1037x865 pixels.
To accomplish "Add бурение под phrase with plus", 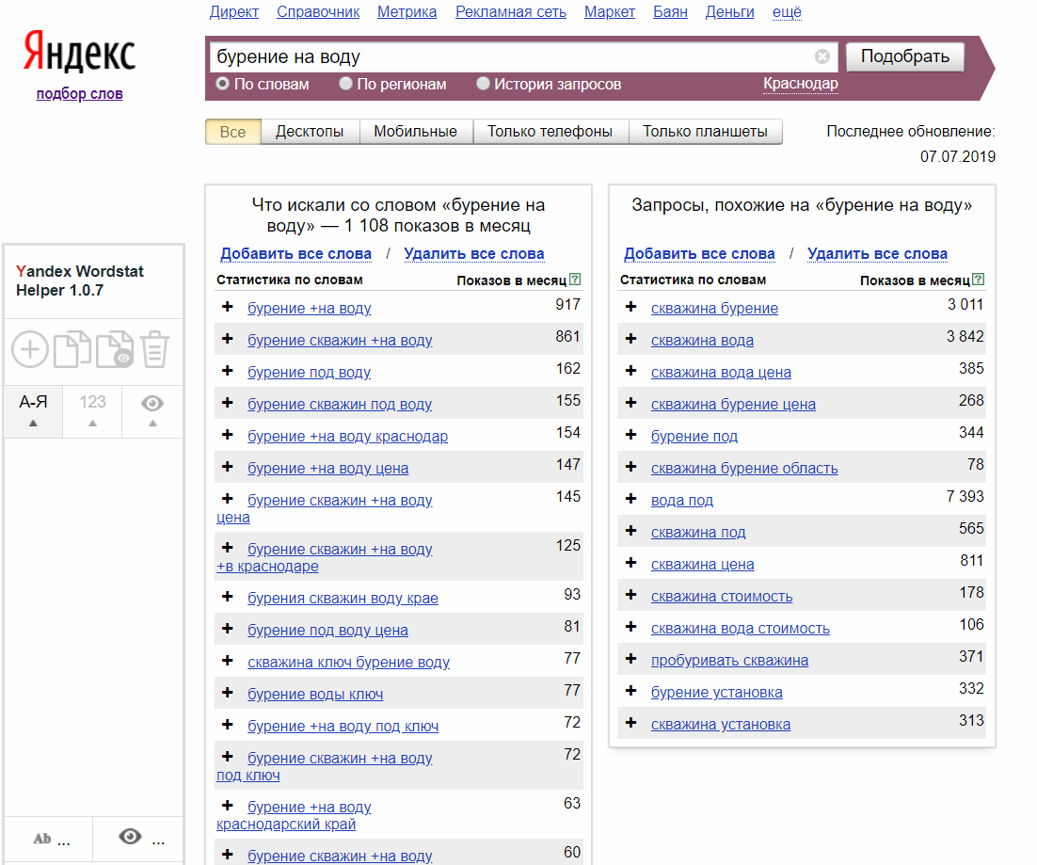I will (x=630, y=435).
